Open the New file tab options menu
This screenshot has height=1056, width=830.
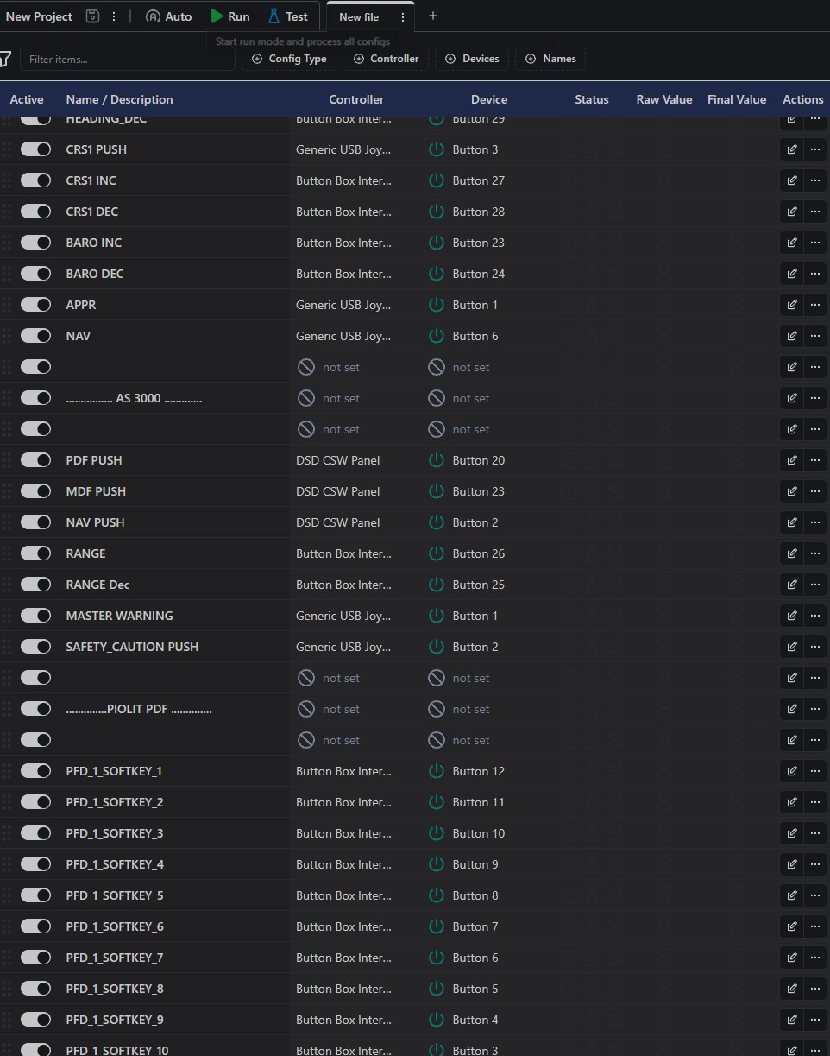(x=402, y=17)
